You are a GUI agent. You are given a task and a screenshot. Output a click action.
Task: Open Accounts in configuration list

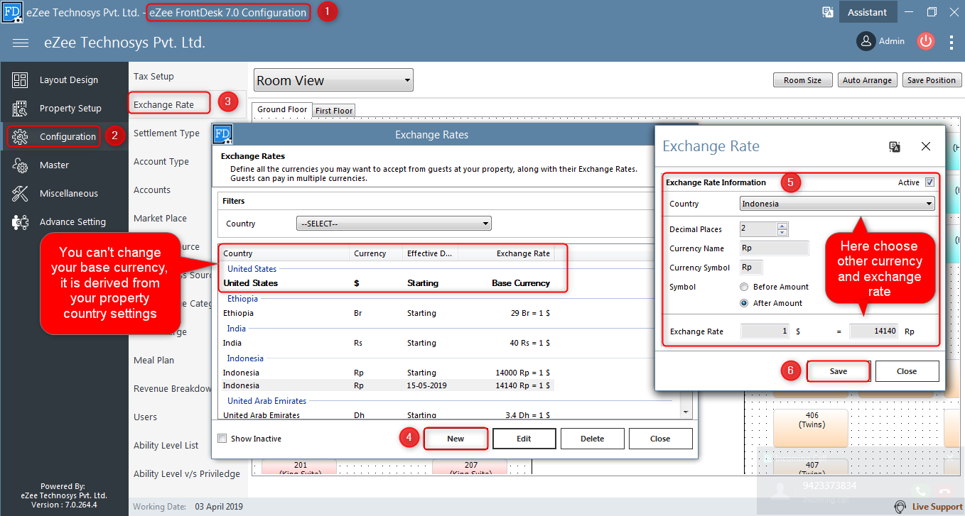click(x=152, y=190)
